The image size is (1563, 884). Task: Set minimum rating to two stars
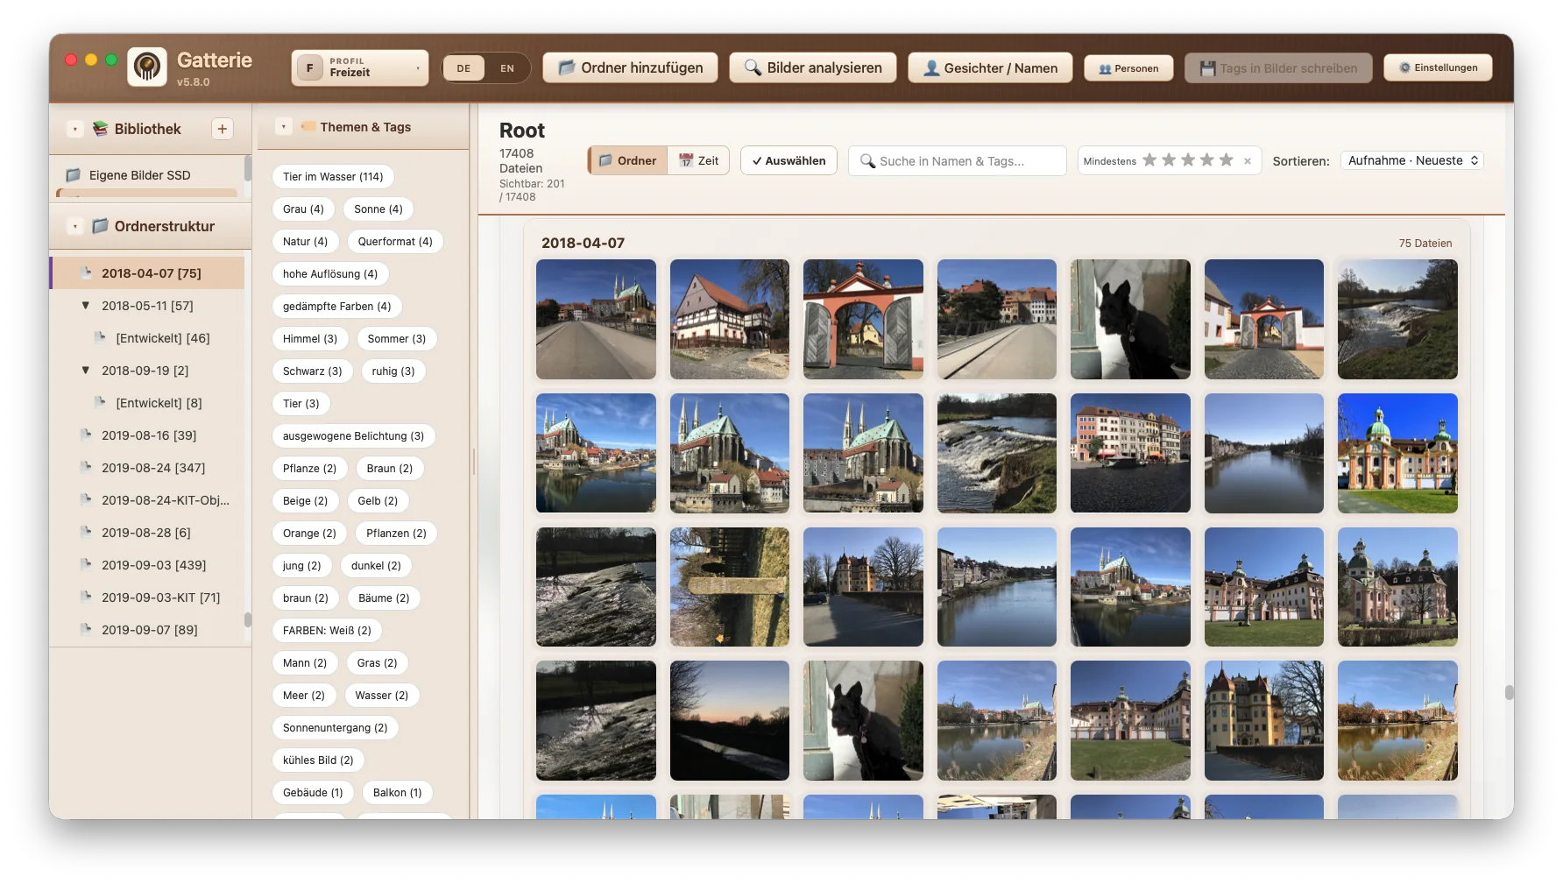1169,160
